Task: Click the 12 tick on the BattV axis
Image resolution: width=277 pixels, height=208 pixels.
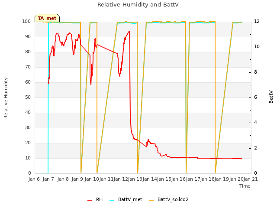Action: pyautogui.click(x=257, y=21)
